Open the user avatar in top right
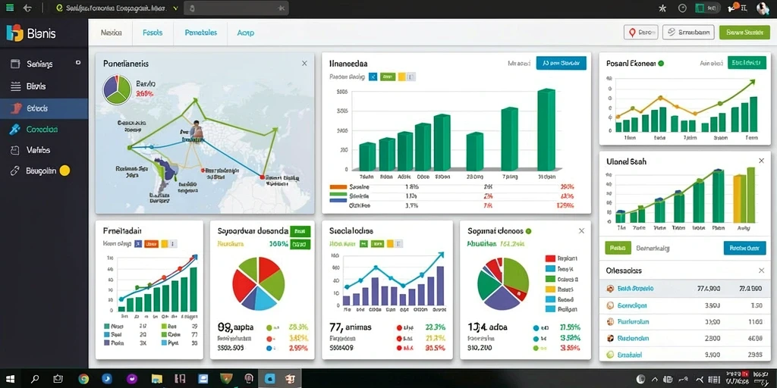Viewport: 777px width, 388px height. [763, 8]
